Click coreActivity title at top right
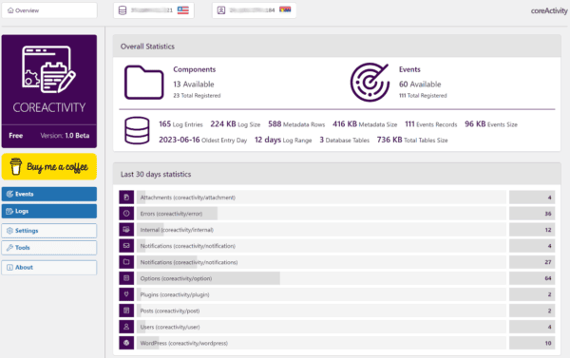The image size is (570, 358). coord(549,10)
